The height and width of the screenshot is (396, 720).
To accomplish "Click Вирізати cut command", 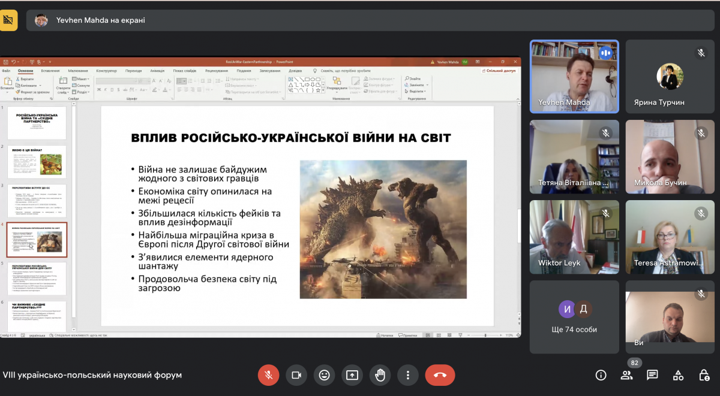I will click(25, 79).
